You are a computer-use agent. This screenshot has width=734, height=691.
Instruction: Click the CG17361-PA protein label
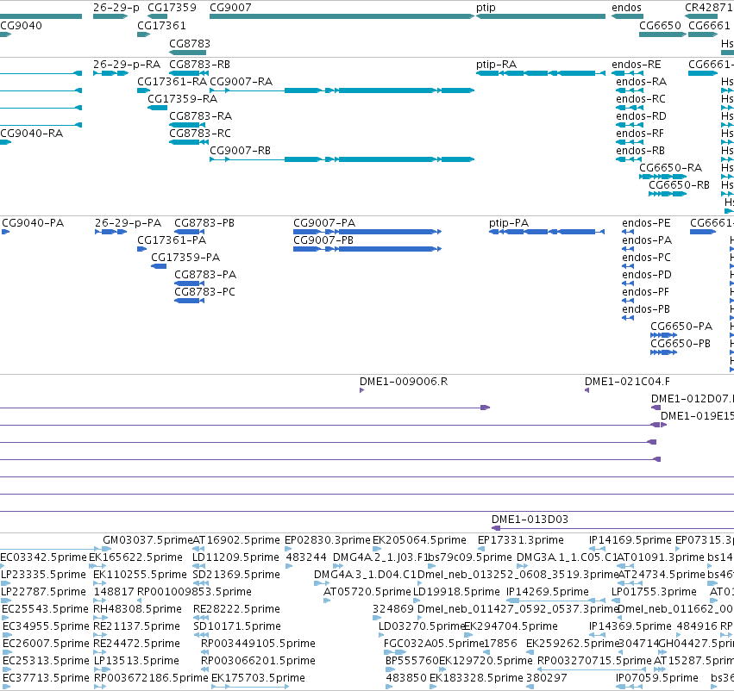(172, 240)
